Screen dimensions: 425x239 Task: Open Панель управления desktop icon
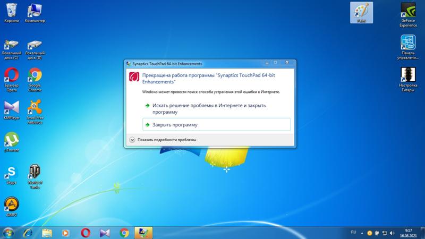(408, 47)
